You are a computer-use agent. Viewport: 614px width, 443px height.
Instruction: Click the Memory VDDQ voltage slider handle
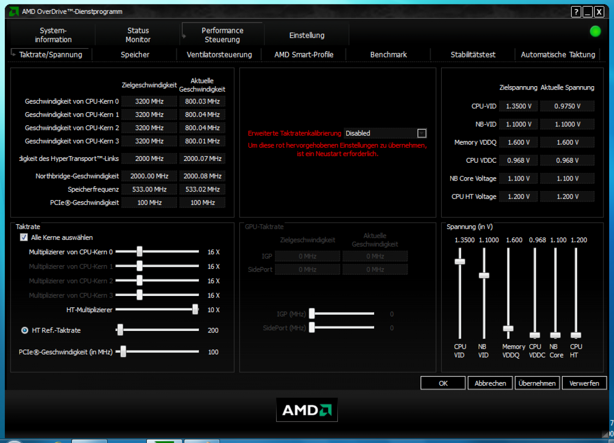coord(508,329)
